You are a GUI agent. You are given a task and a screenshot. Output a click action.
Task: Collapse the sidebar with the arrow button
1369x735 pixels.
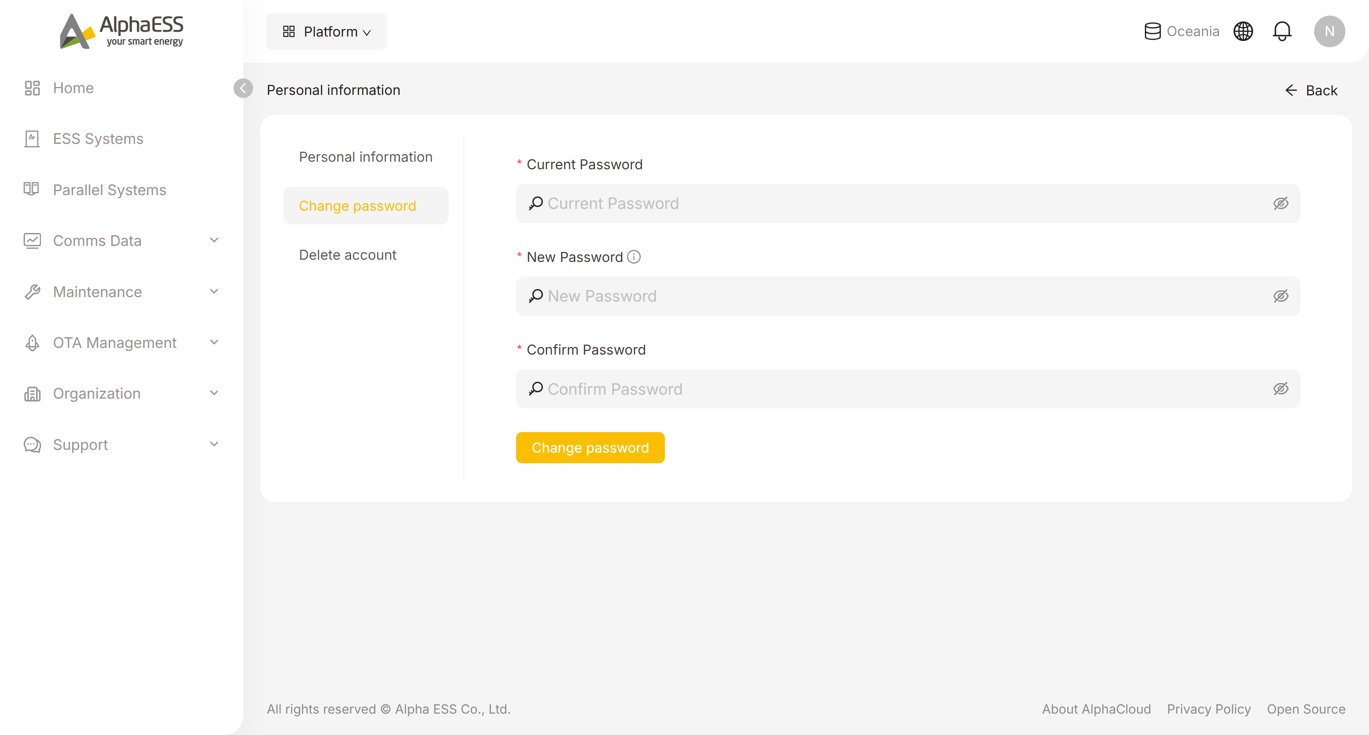pos(243,88)
